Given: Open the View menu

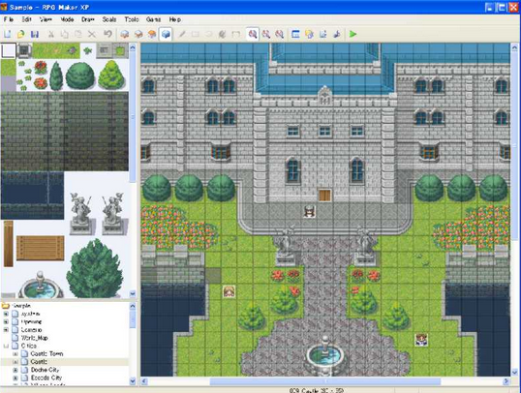Looking at the screenshot, I should click(46, 19).
